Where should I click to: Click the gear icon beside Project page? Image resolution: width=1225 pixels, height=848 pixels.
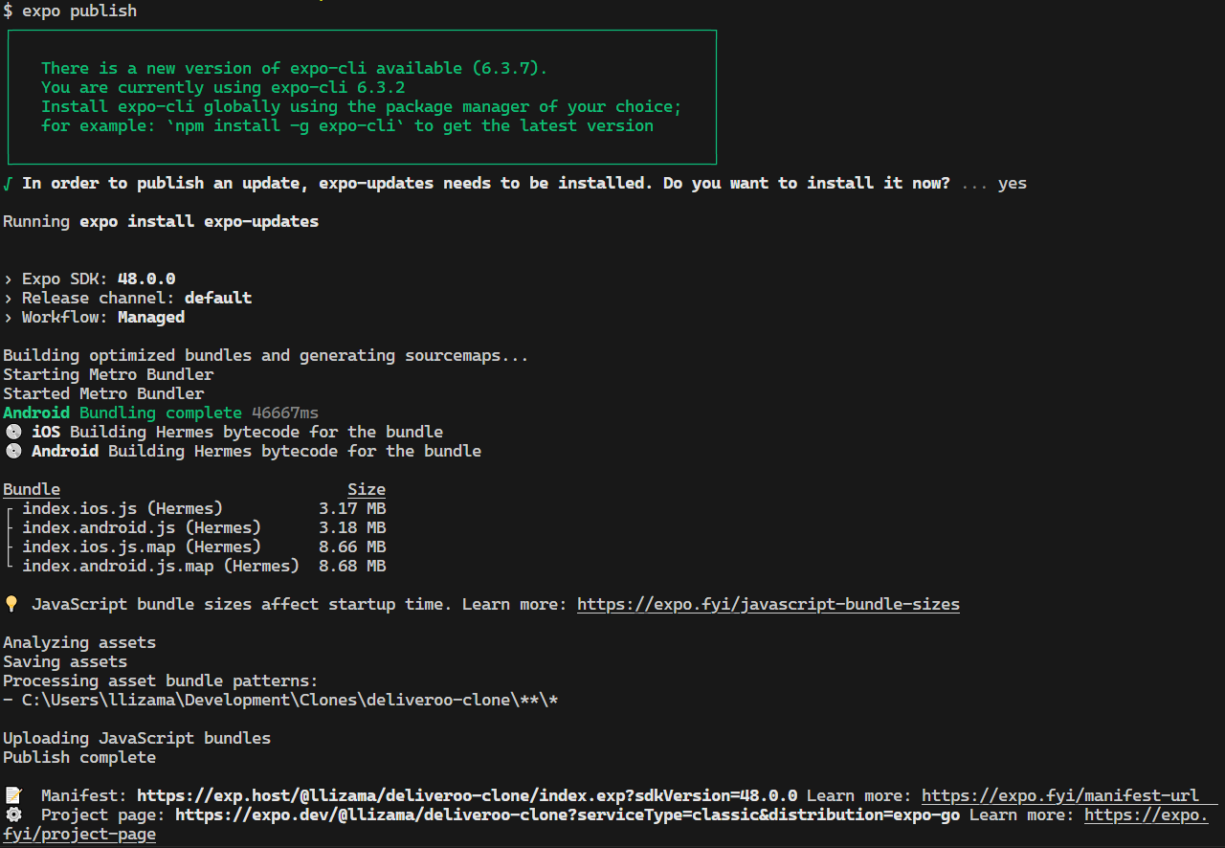point(12,815)
